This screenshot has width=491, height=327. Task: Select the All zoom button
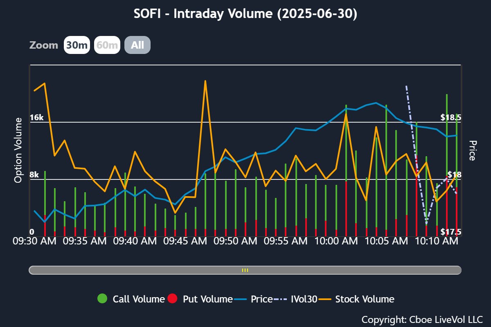click(137, 45)
